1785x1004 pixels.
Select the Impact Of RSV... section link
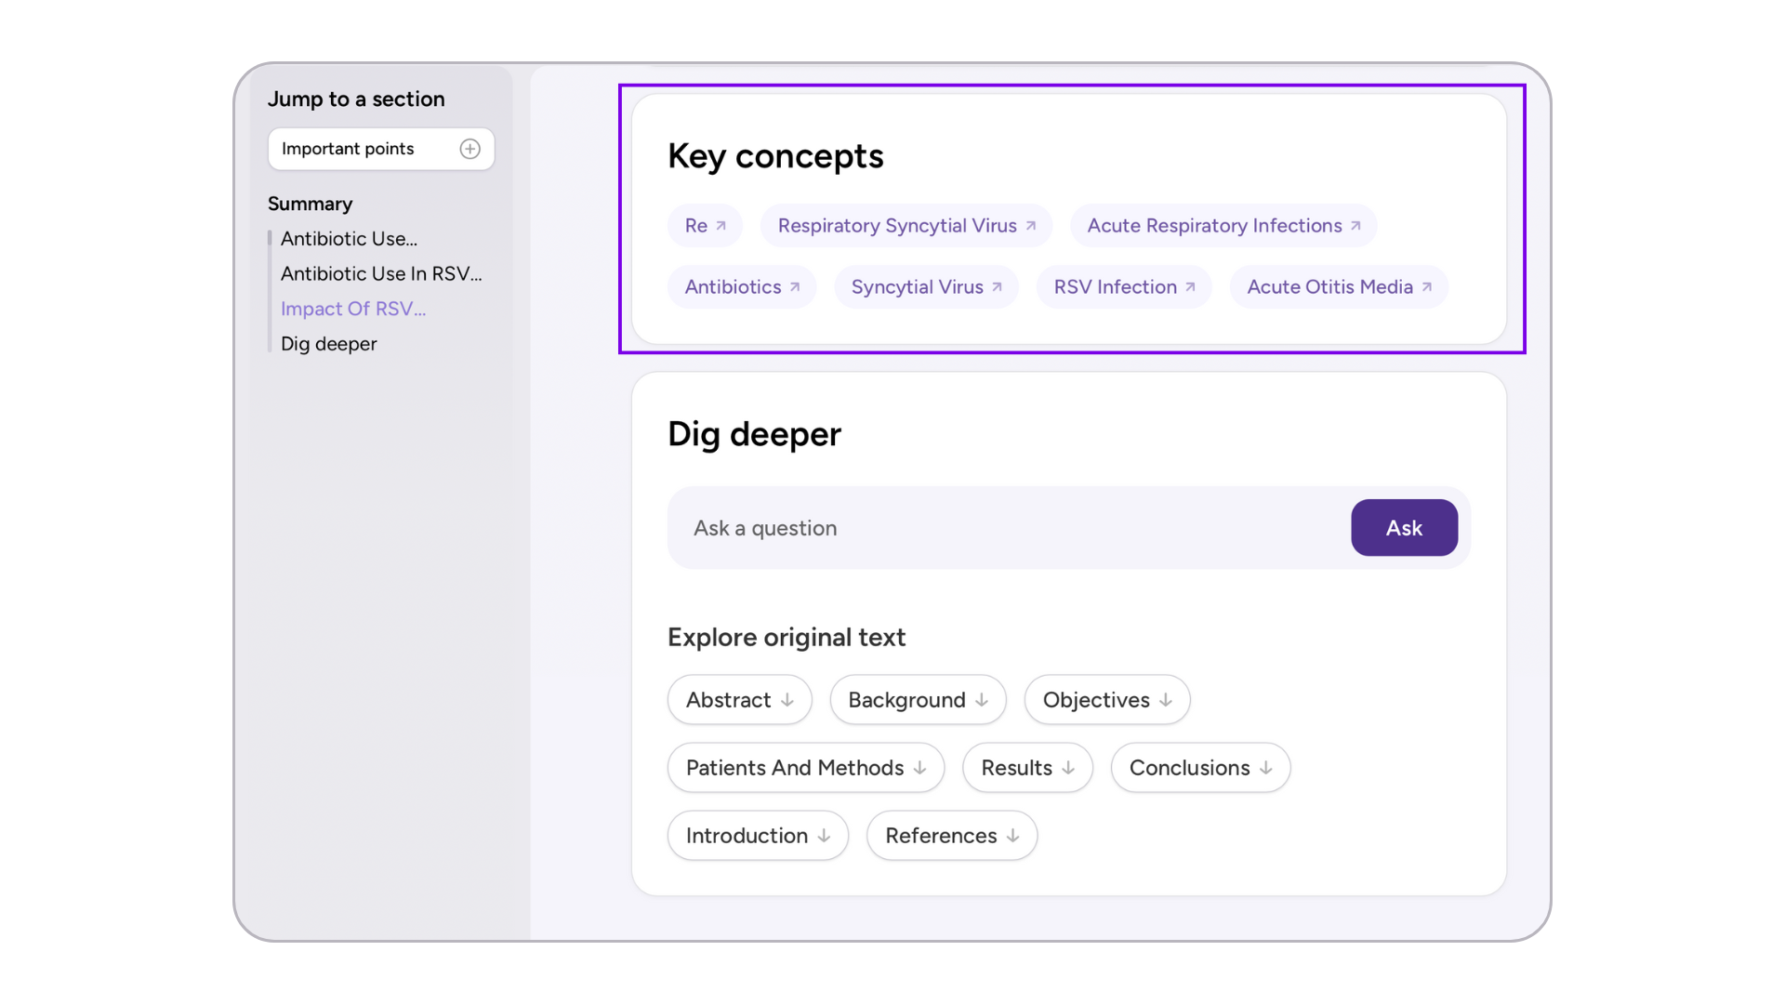click(353, 309)
